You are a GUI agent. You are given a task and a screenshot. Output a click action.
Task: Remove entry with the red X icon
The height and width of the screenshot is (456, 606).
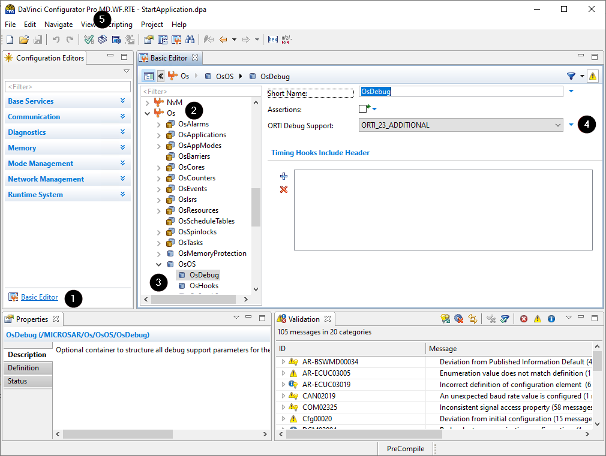click(x=284, y=189)
